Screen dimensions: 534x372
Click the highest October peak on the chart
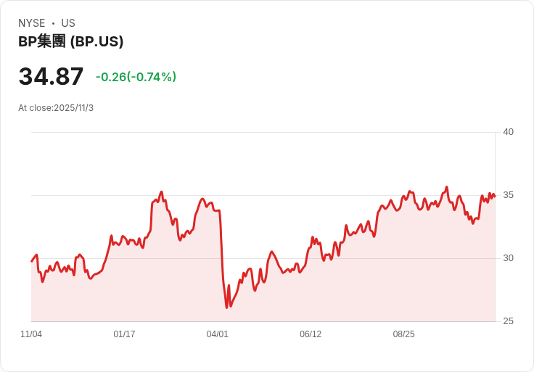click(447, 187)
